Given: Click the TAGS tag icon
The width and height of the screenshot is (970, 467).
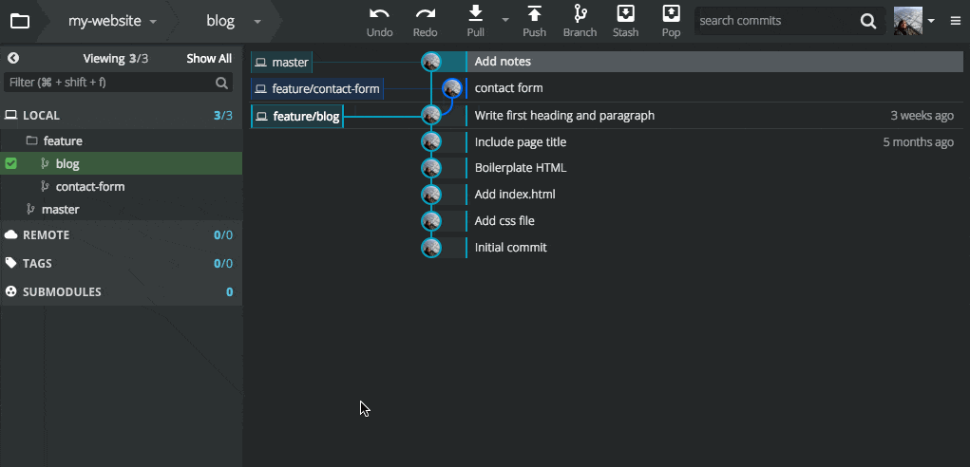Looking at the screenshot, I should tap(10, 263).
